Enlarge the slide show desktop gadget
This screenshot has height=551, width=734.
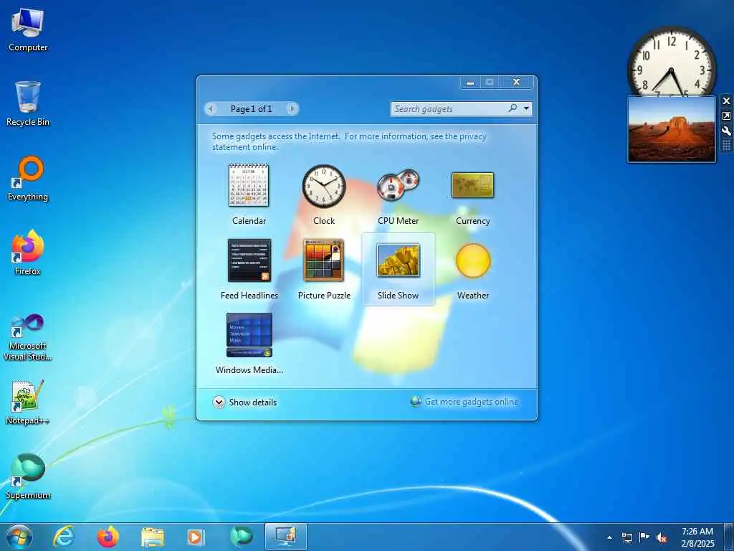click(726, 116)
